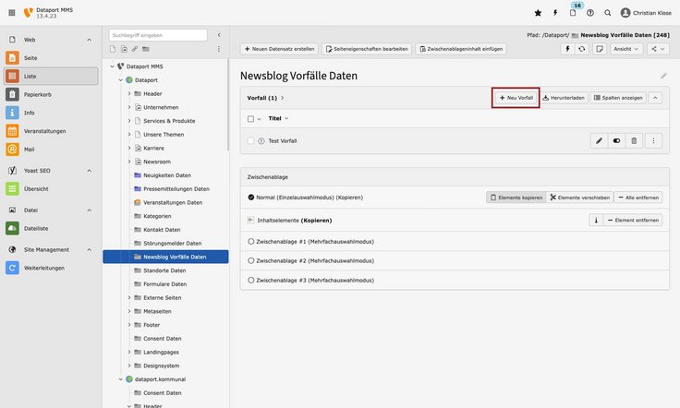Open the Papierkorb module in sidebar

click(x=37, y=94)
